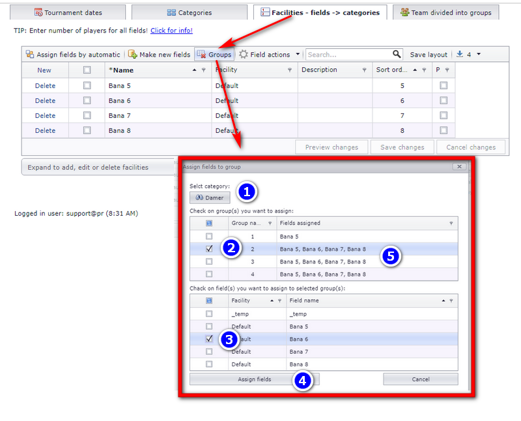Delete the Bana 5 row
Viewport: 521px width, 421px height.
click(x=45, y=86)
